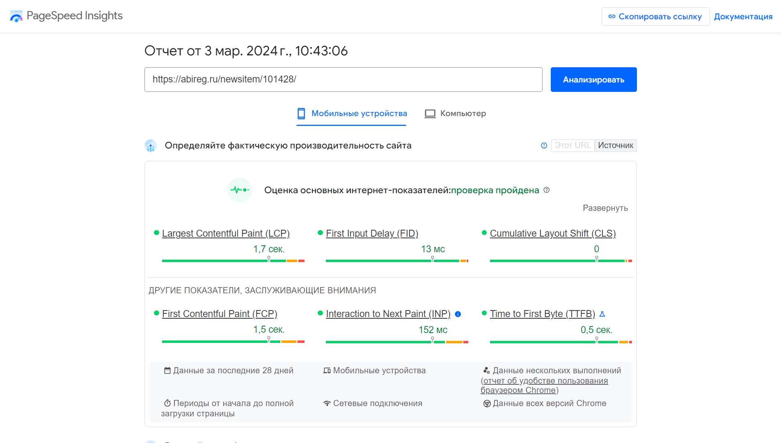Viewport: 781px width, 443px height.
Task: Switch to Компьютер tab
Action: tap(455, 114)
